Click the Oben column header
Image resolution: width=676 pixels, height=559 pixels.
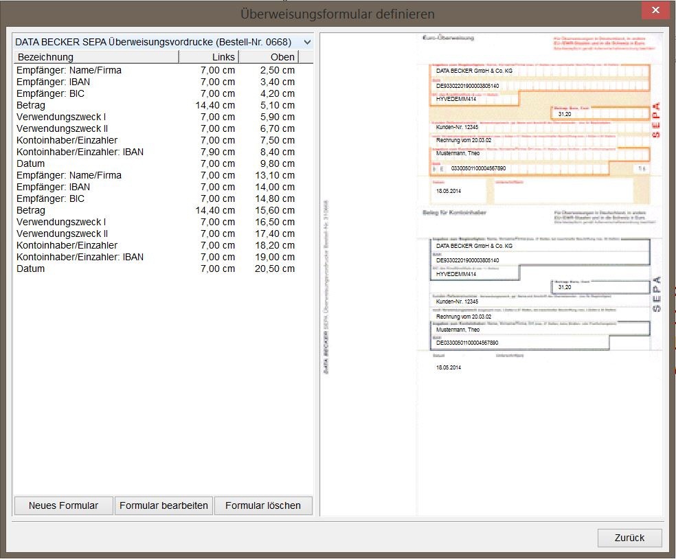[x=269, y=57]
